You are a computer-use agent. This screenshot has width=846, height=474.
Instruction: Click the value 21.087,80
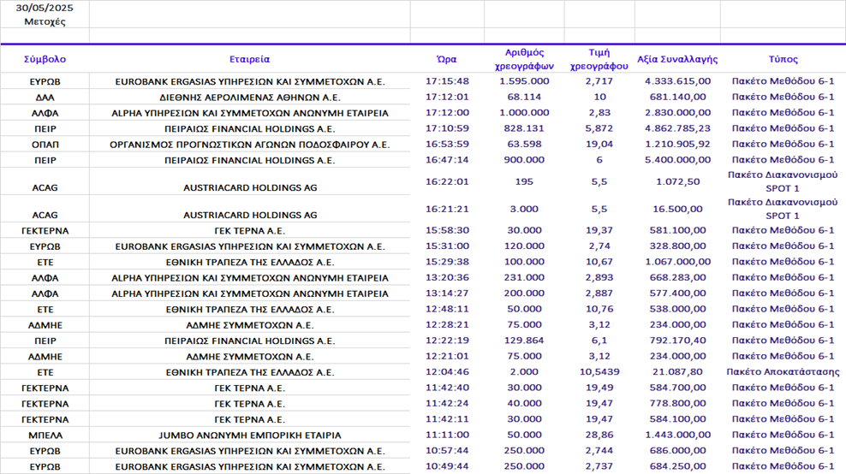[x=677, y=371]
